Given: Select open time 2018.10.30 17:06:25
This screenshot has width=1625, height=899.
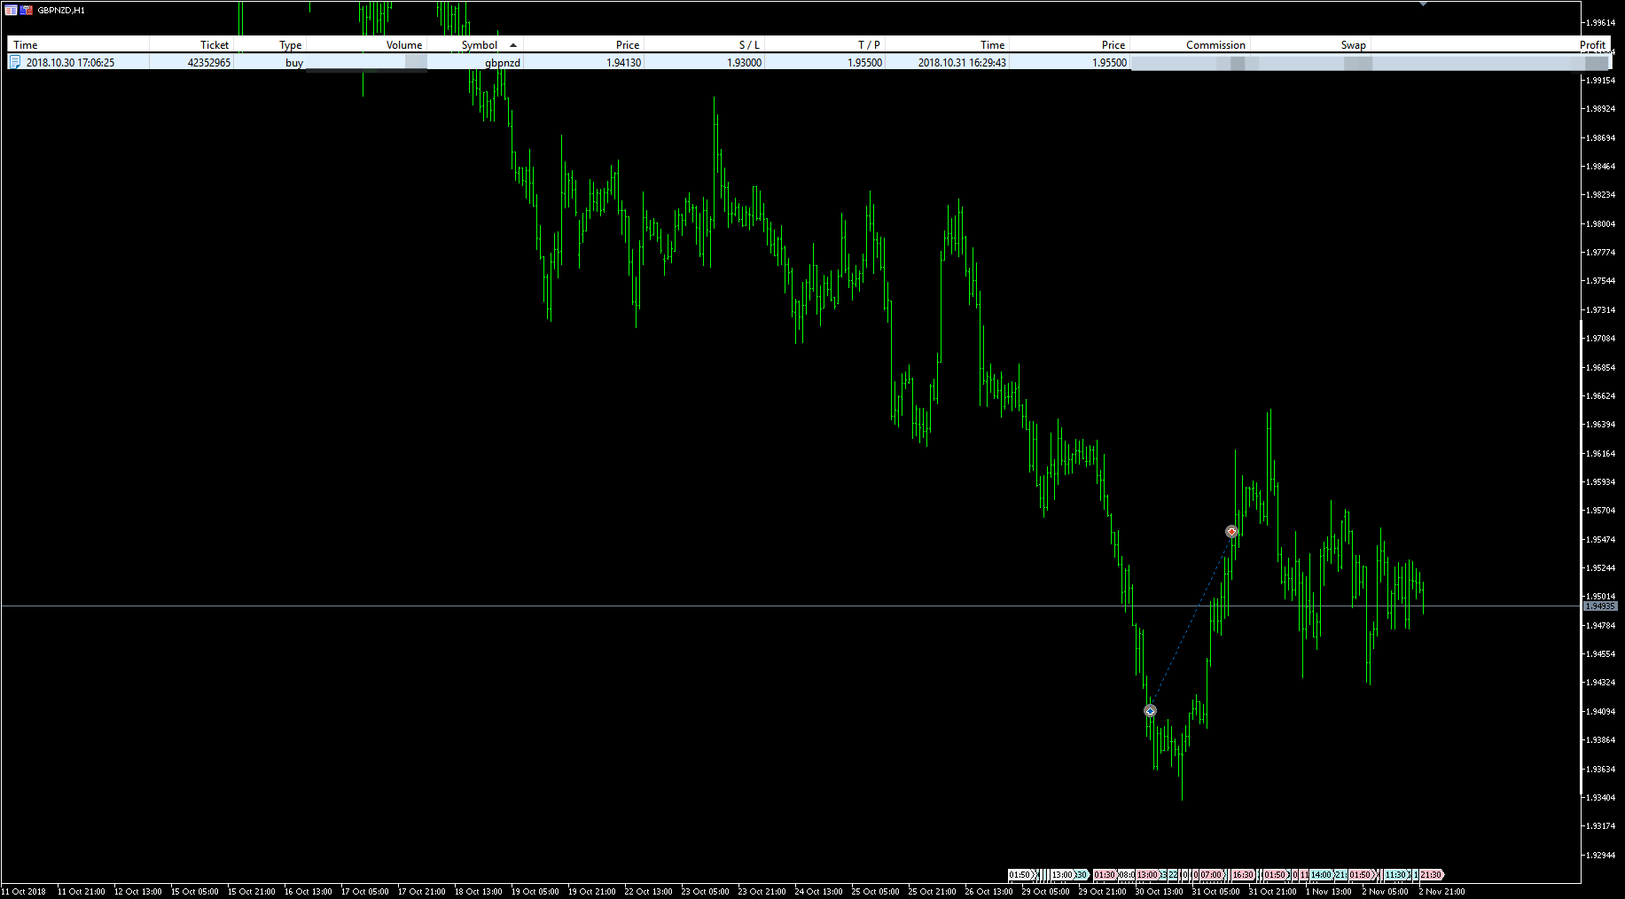Looking at the screenshot, I should pyautogui.click(x=70, y=63).
